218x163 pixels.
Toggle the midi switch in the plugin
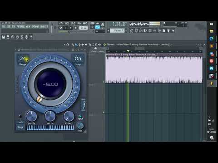(x=20, y=116)
